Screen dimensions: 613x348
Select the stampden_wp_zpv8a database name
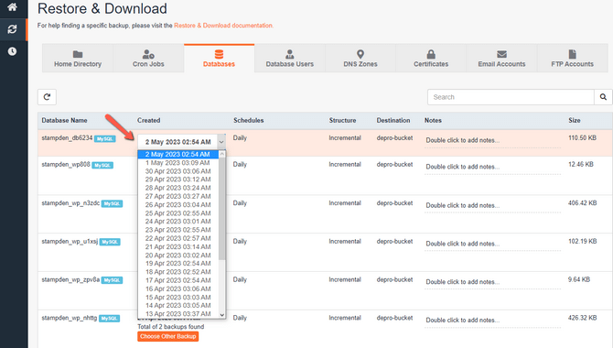[70, 279]
